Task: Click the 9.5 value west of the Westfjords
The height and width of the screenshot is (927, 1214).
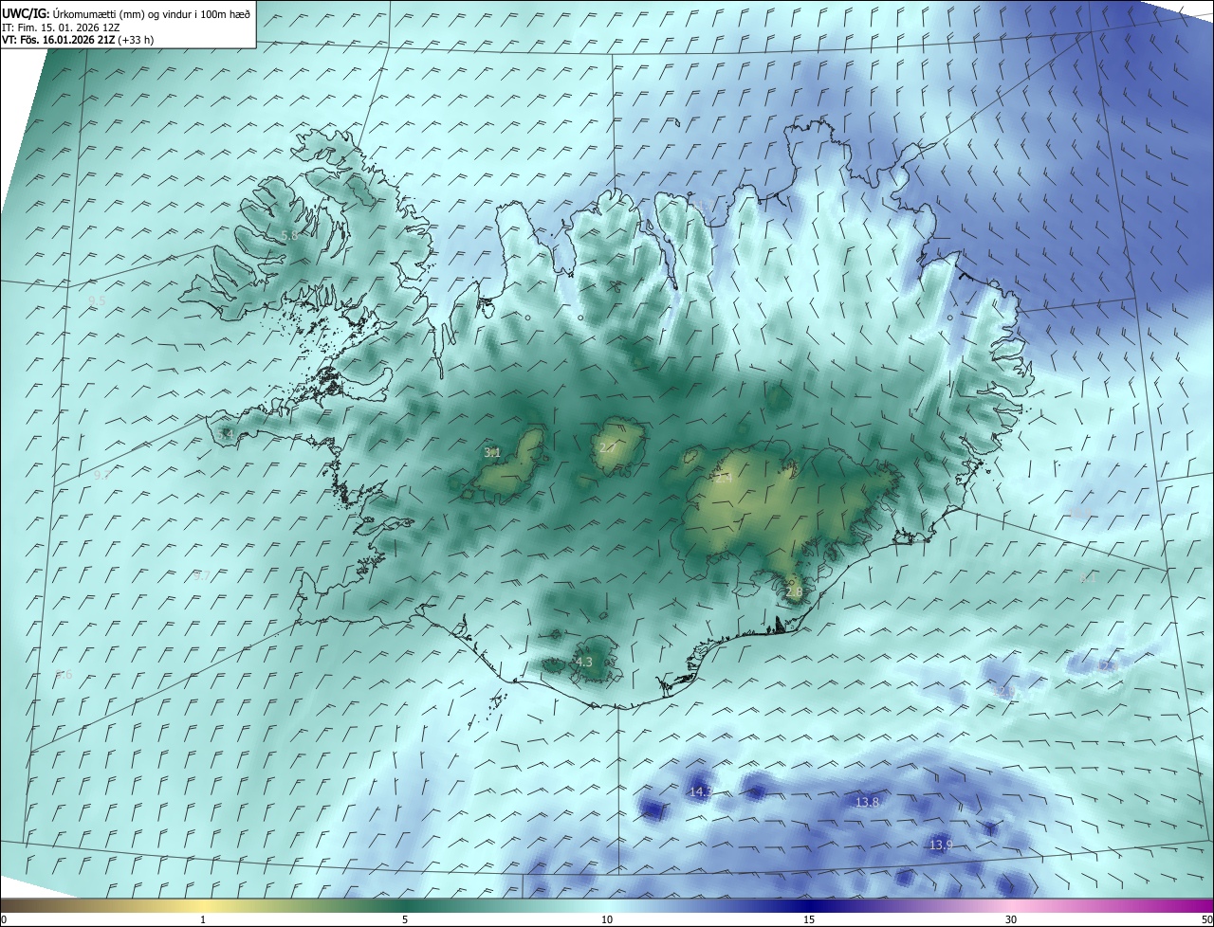Action: [x=97, y=300]
